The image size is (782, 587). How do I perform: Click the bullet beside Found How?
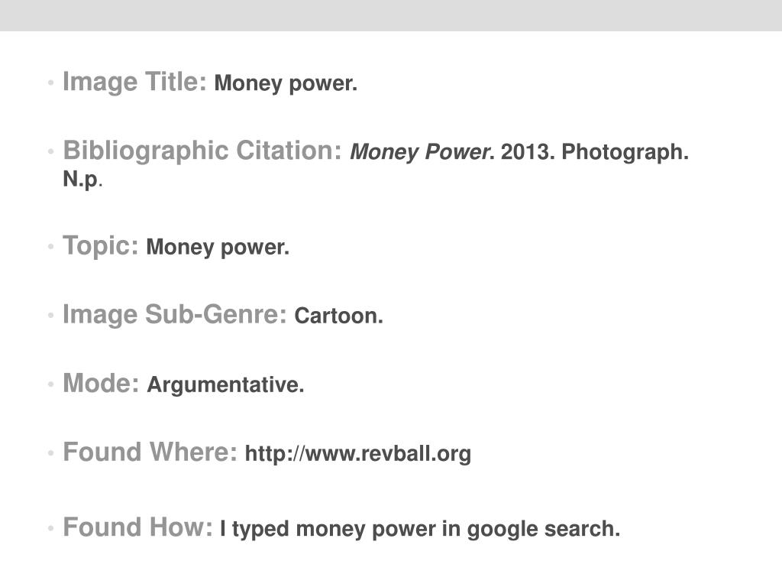[50, 528]
